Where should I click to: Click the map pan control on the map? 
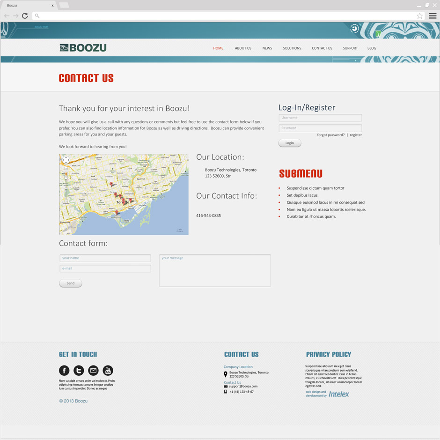pos(66,160)
